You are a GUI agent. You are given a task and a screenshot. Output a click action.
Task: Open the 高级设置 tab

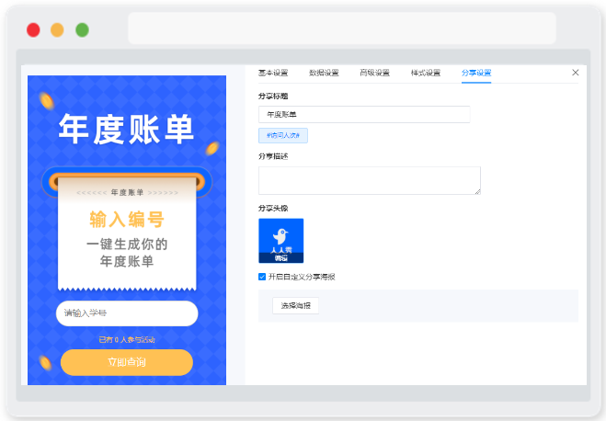point(374,73)
